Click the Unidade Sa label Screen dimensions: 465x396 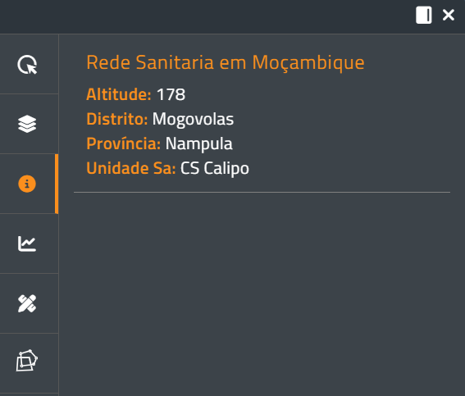[x=131, y=168]
